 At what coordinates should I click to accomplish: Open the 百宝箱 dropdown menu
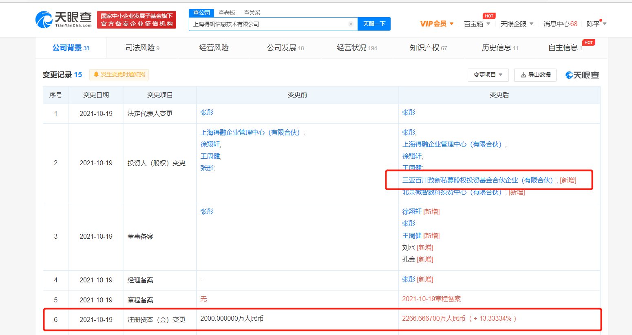477,24
